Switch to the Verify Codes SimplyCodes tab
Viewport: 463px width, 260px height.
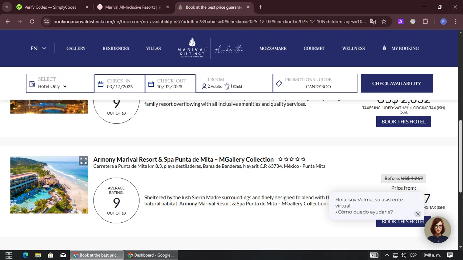(50, 7)
